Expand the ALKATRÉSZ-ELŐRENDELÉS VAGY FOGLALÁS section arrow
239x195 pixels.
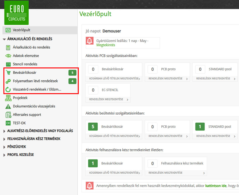point(4,131)
